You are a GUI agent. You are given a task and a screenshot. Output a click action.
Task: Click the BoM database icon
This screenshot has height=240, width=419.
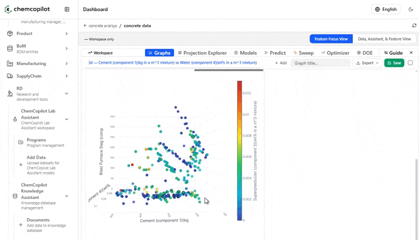tap(10, 48)
